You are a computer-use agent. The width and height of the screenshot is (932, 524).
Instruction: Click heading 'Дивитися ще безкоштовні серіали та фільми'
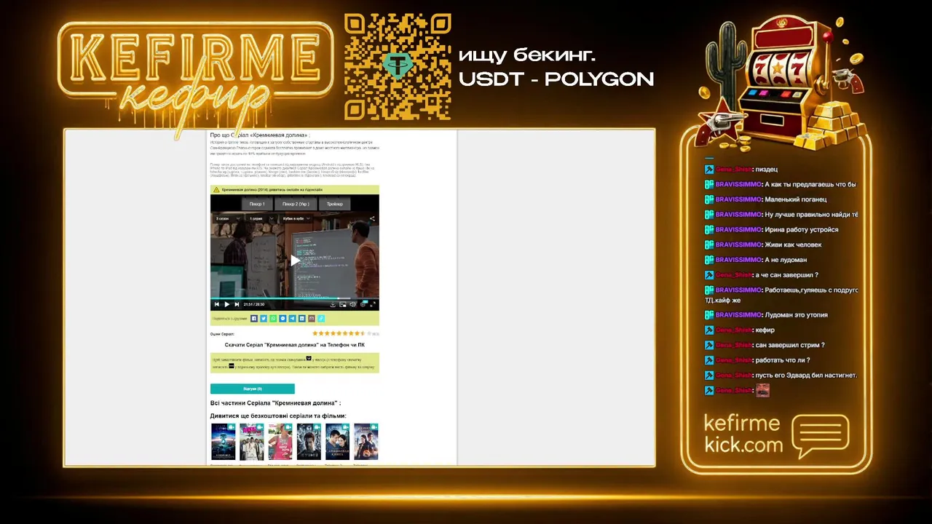coord(278,416)
